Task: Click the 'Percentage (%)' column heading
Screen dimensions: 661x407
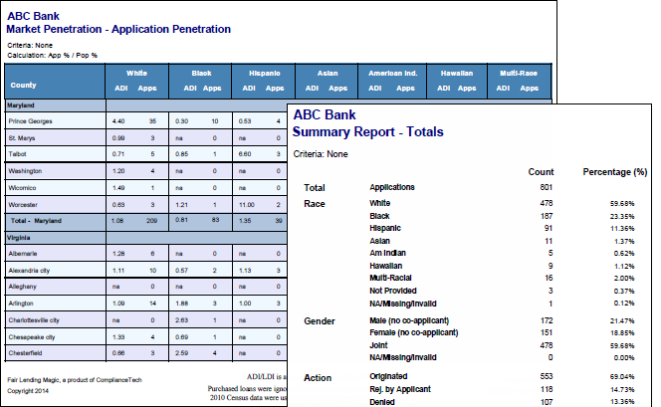Action: point(615,172)
